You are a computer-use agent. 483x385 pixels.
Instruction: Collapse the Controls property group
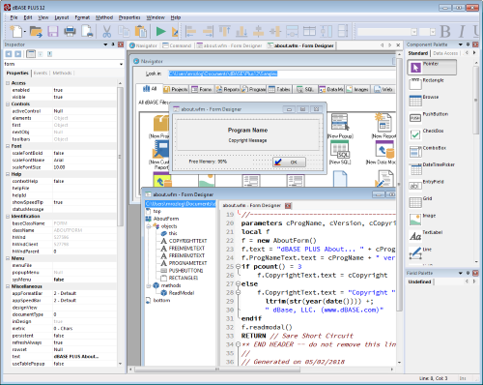[8, 104]
